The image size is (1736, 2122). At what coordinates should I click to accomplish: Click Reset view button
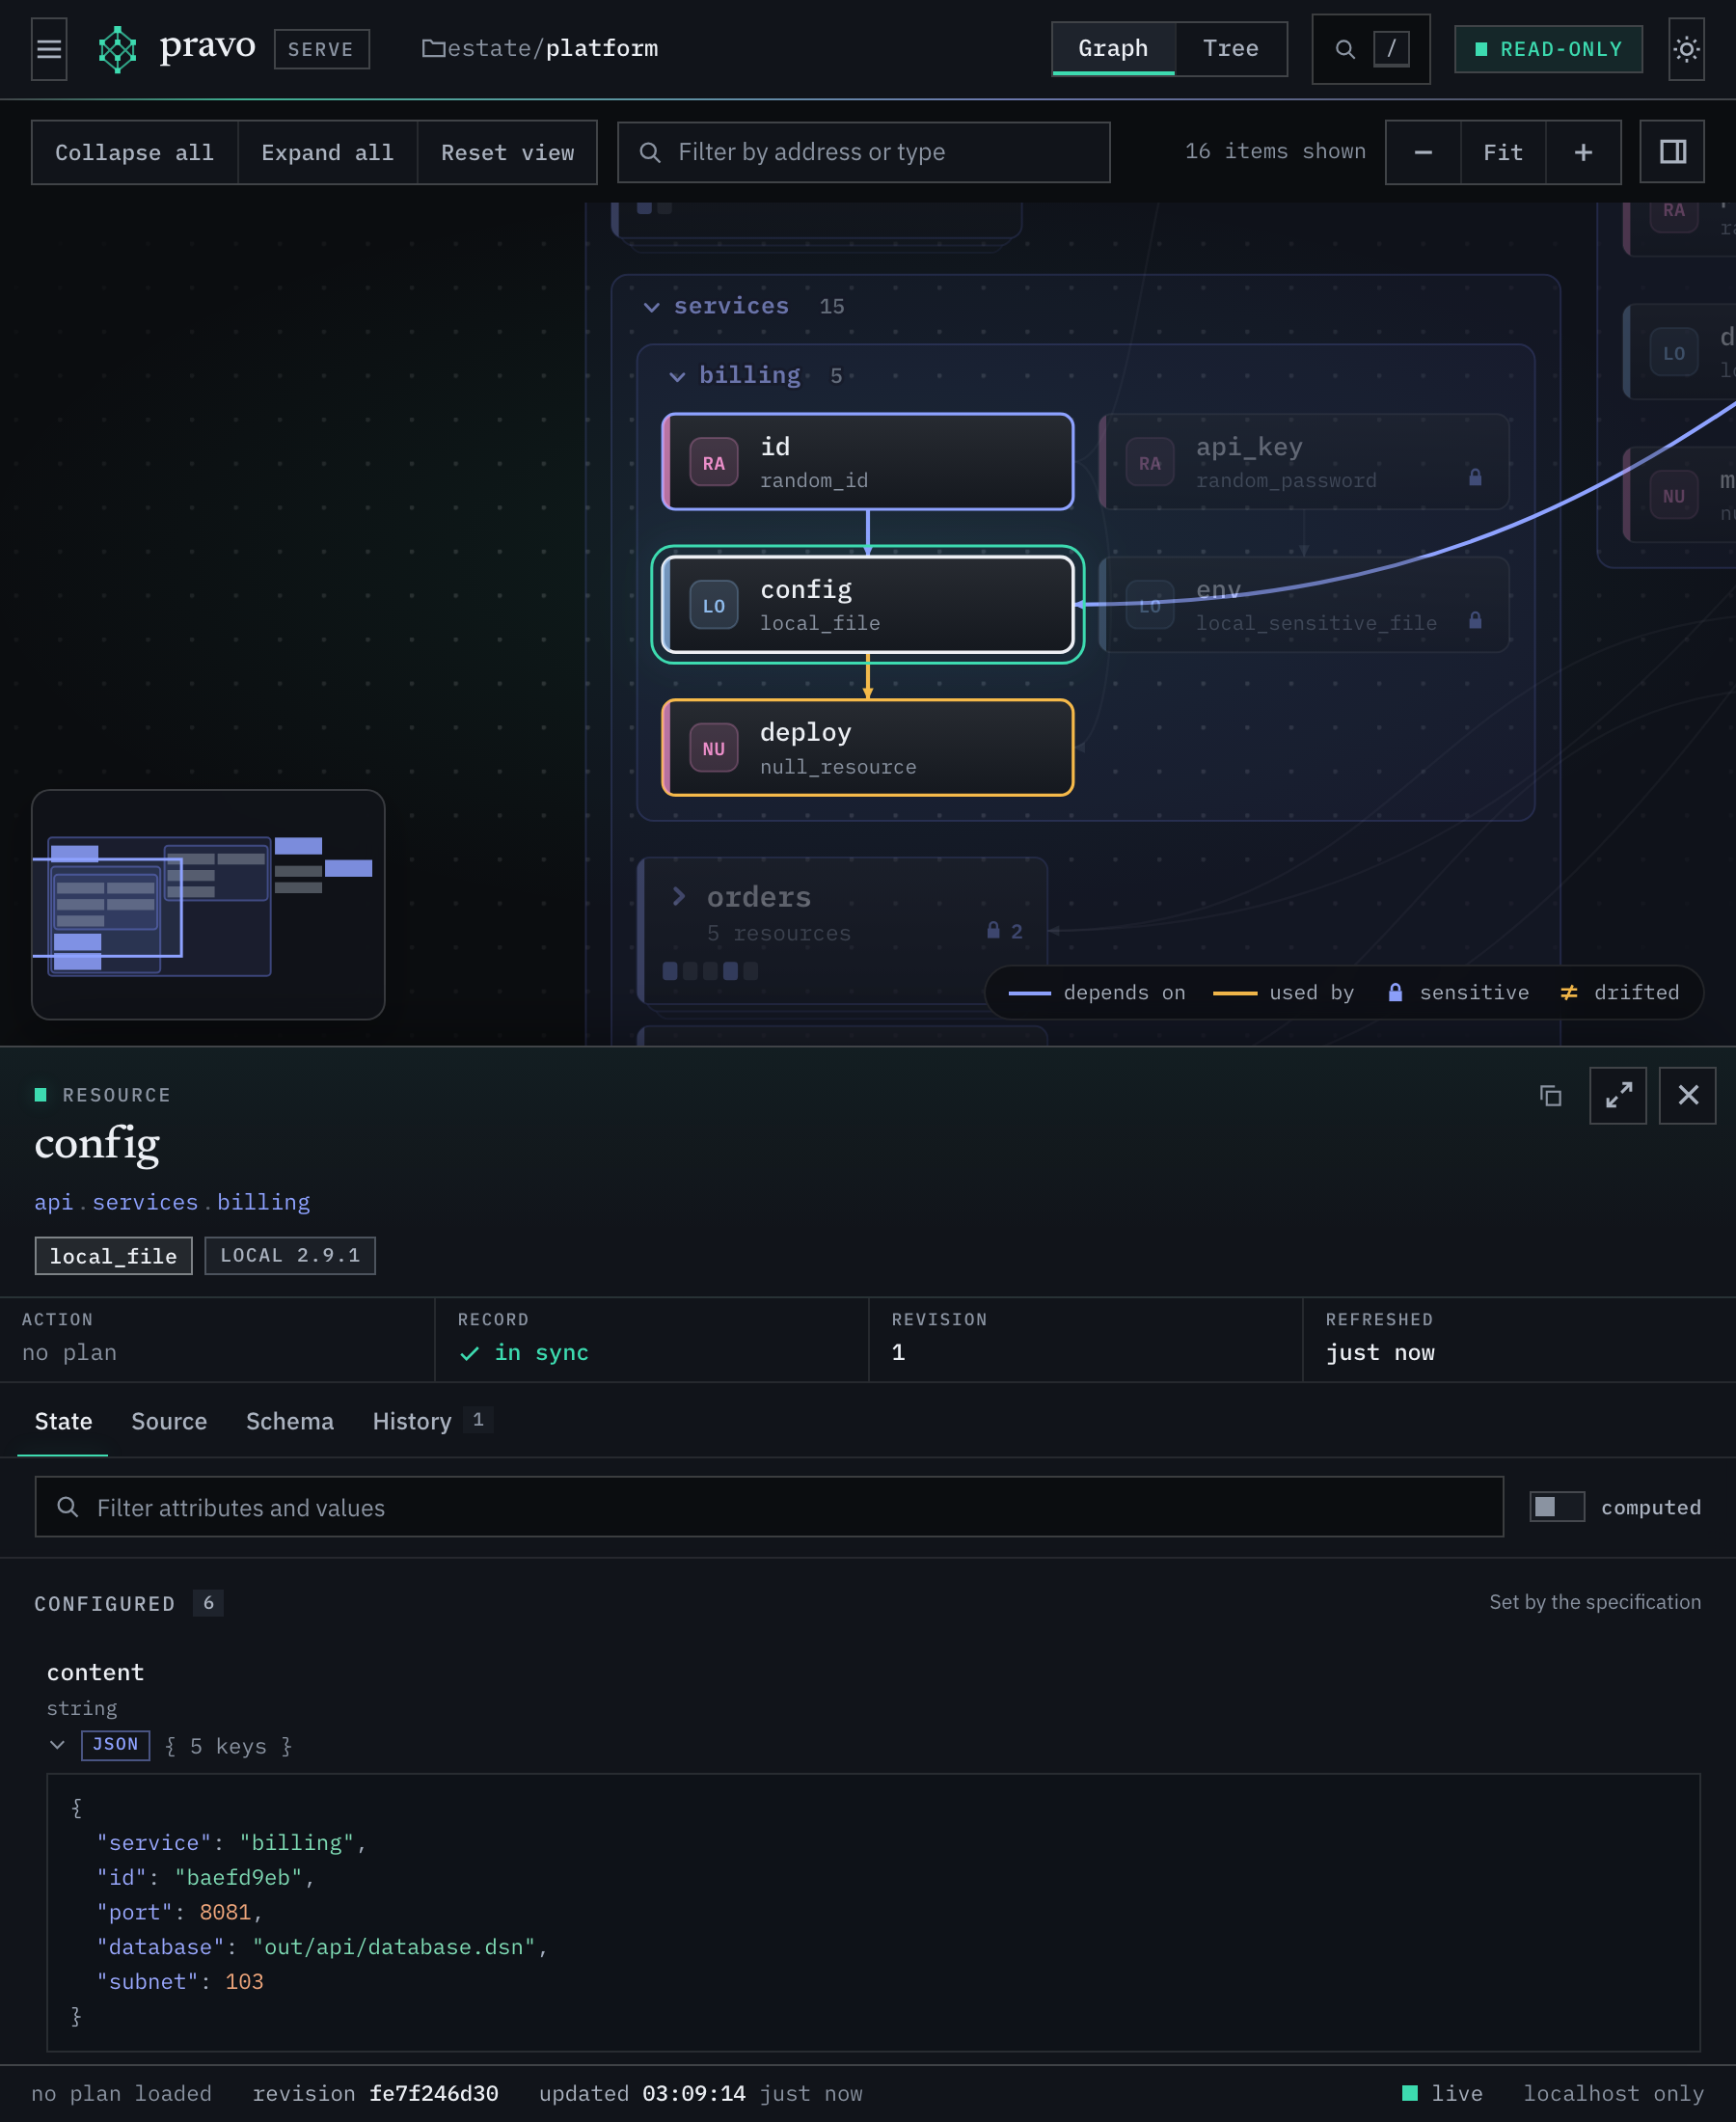tap(508, 153)
